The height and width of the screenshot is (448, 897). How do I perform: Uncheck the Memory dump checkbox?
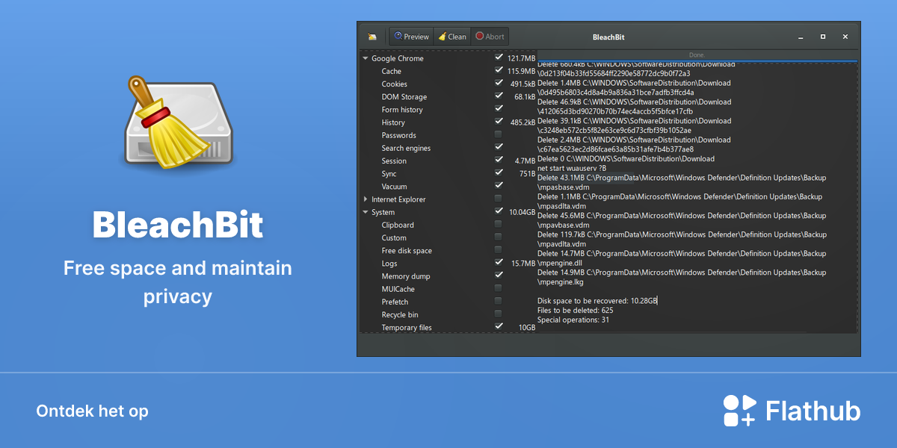point(499,275)
